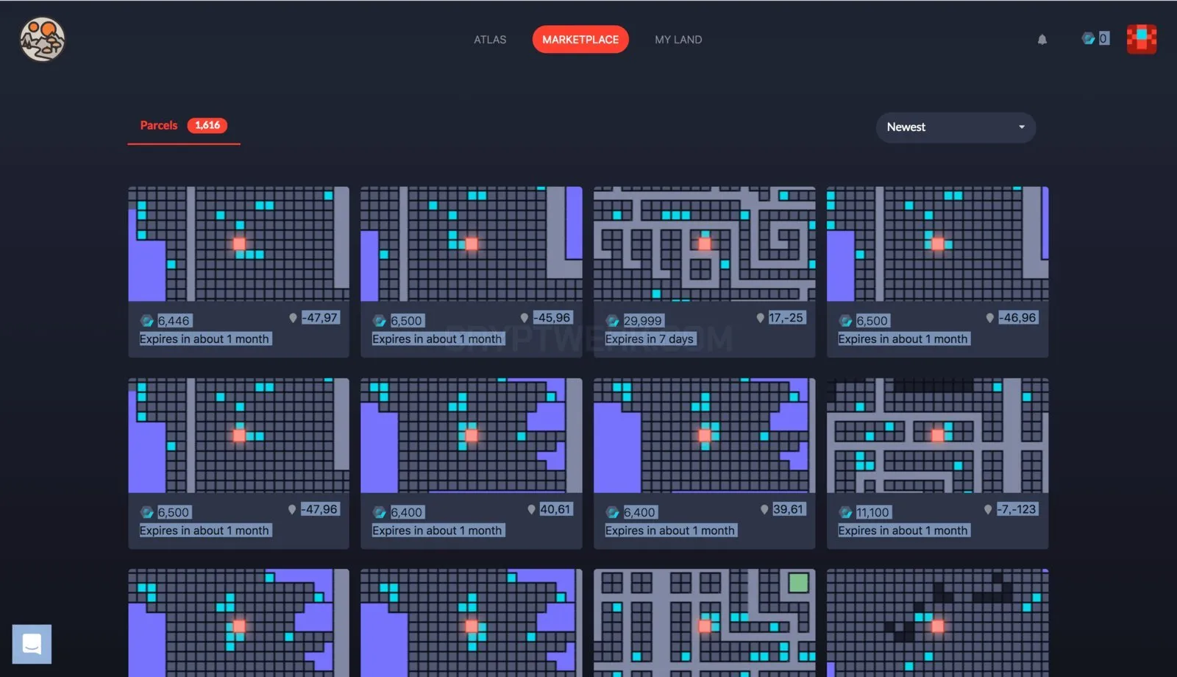This screenshot has width=1177, height=677.
Task: Open map thumbnail of parcel 40,61
Action: [472, 436]
